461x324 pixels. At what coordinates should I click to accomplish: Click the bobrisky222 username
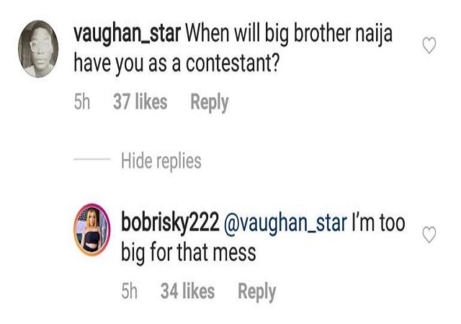coord(170,222)
